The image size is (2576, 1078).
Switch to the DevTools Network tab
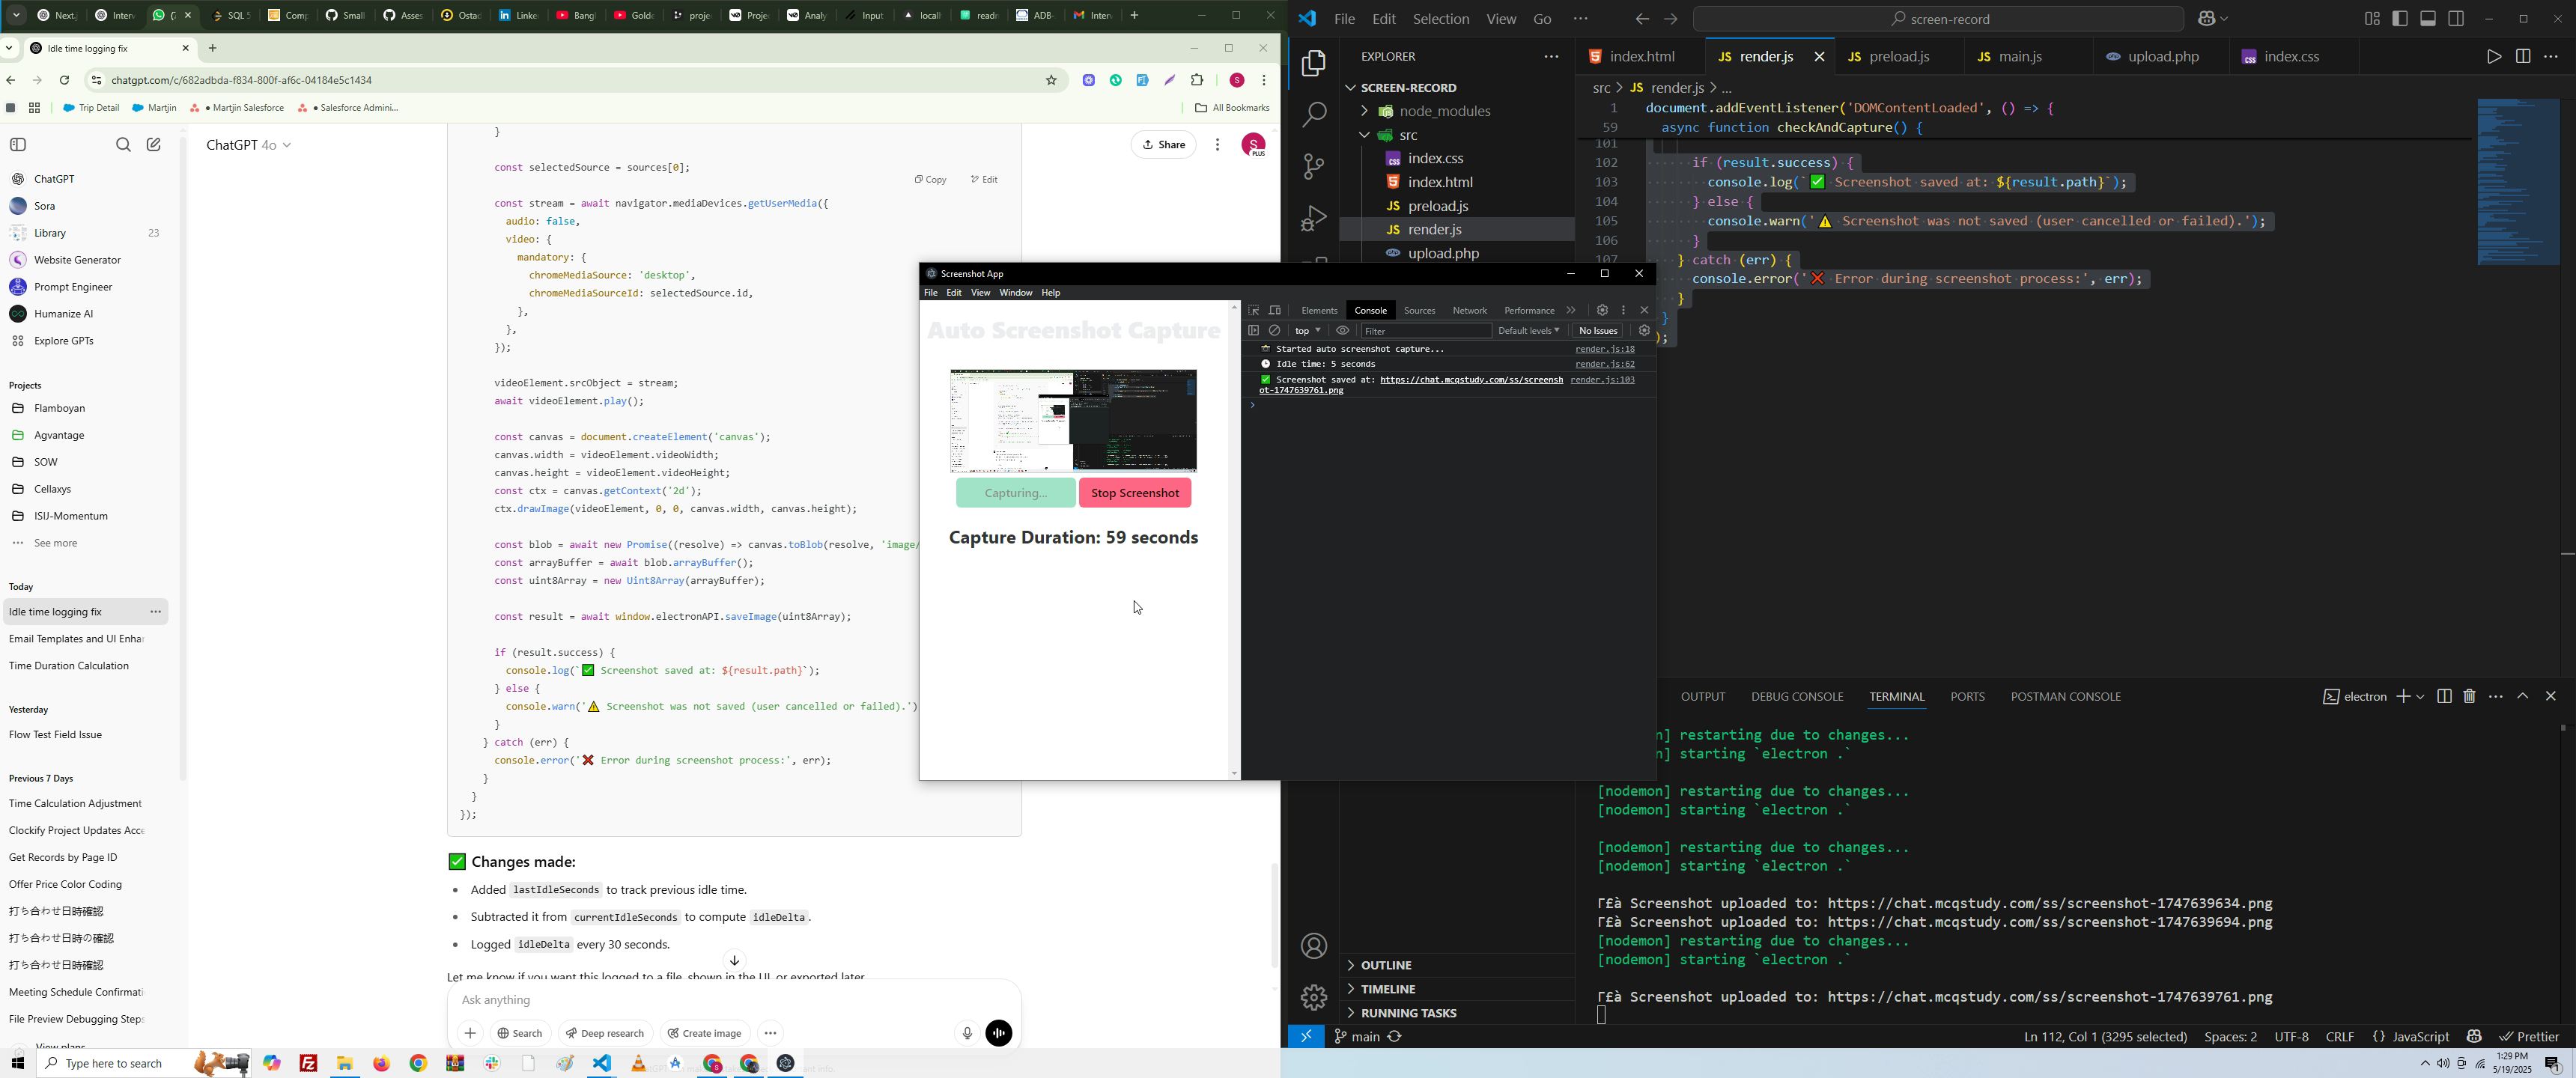point(1469,311)
